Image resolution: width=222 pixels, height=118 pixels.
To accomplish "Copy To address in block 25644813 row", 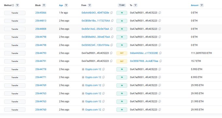I will pyautogui.click(x=160, y=21).
